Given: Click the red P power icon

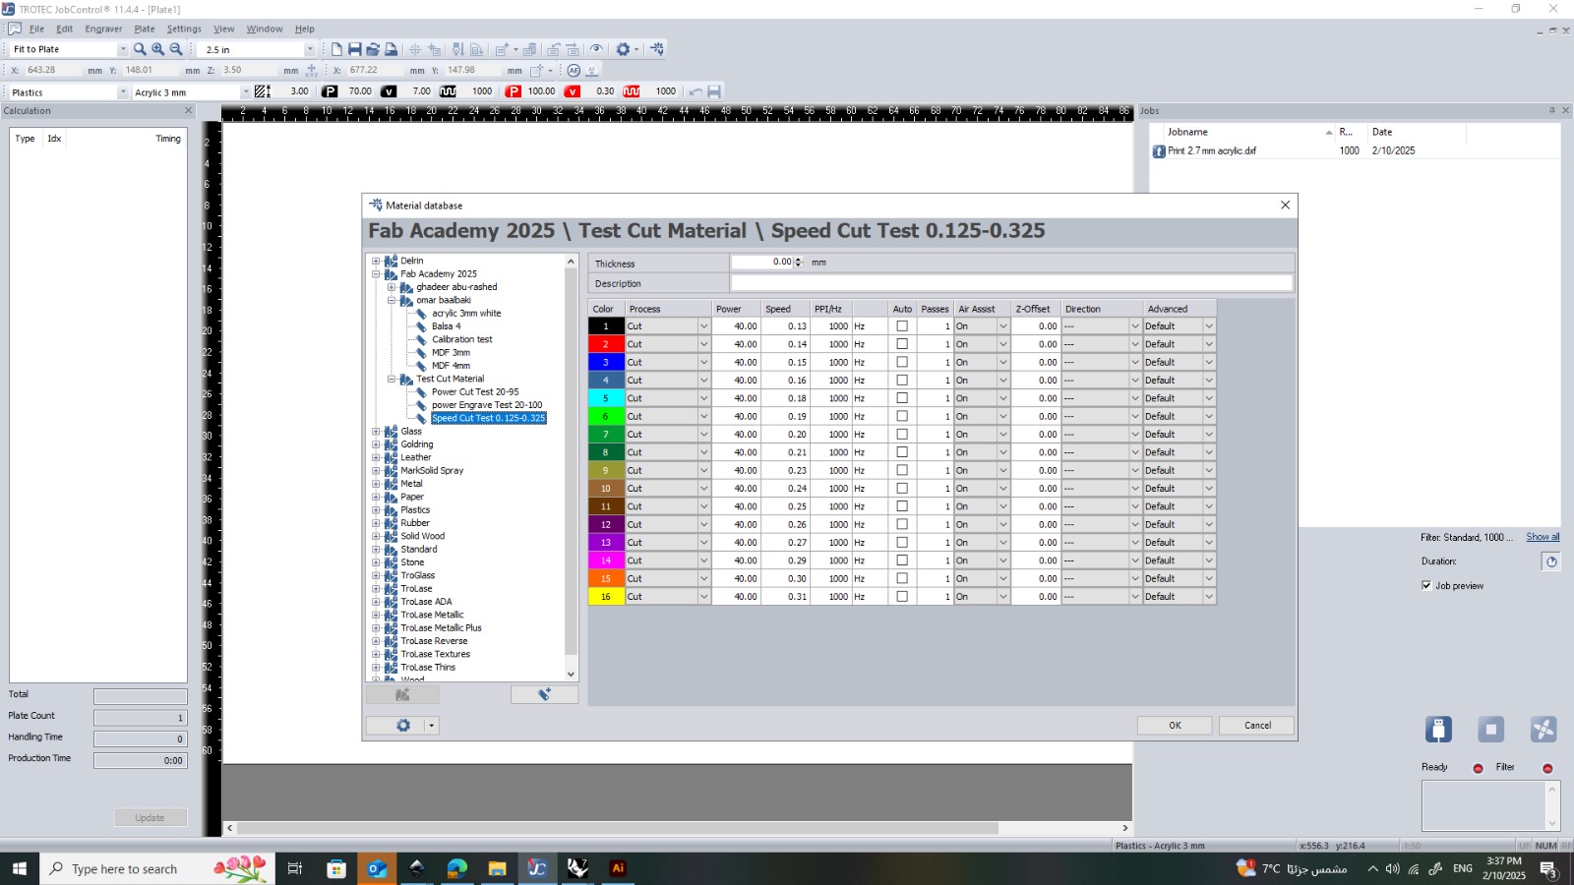Looking at the screenshot, I should click(513, 91).
